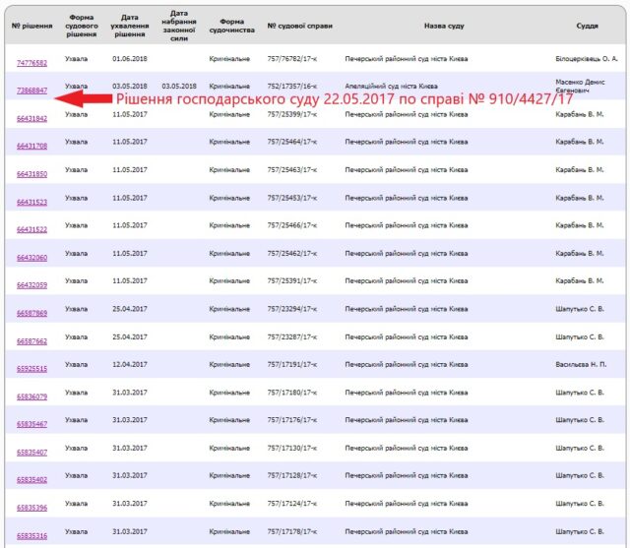
Task: Open decision 66587869
Action: click(31, 313)
